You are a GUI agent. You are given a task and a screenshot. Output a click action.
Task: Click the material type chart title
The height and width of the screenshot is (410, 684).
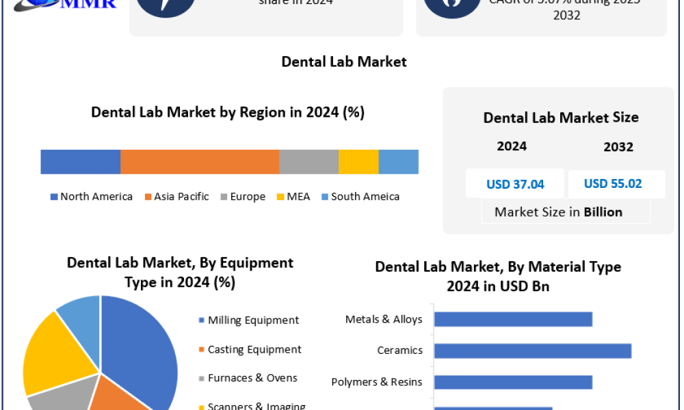click(x=498, y=276)
